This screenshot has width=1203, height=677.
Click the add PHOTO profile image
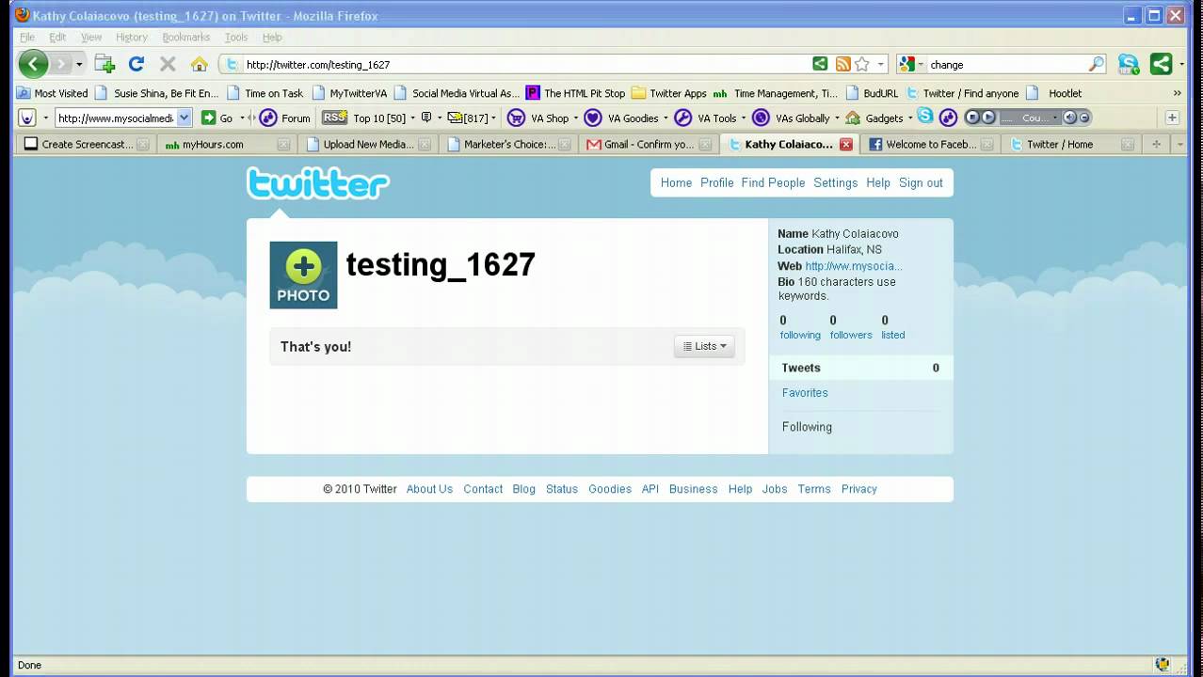[x=303, y=275]
